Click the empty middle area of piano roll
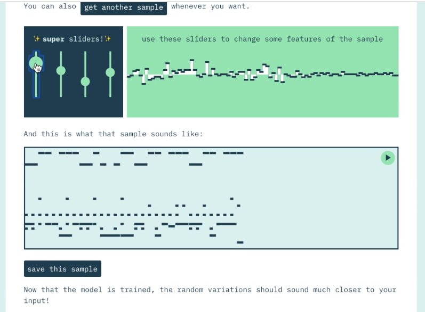This screenshot has width=425, height=312. click(x=213, y=181)
